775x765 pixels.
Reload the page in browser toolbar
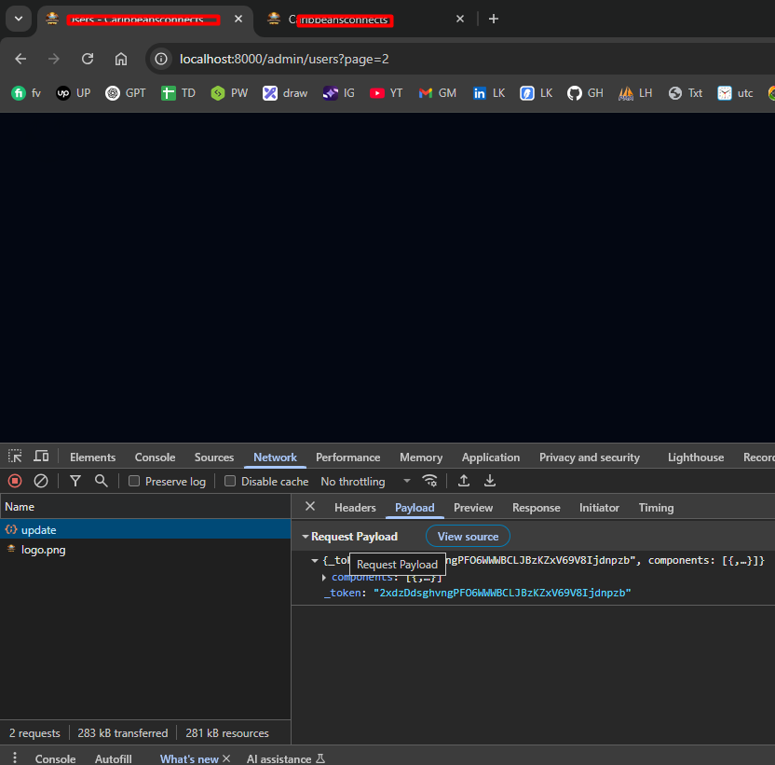(88, 59)
